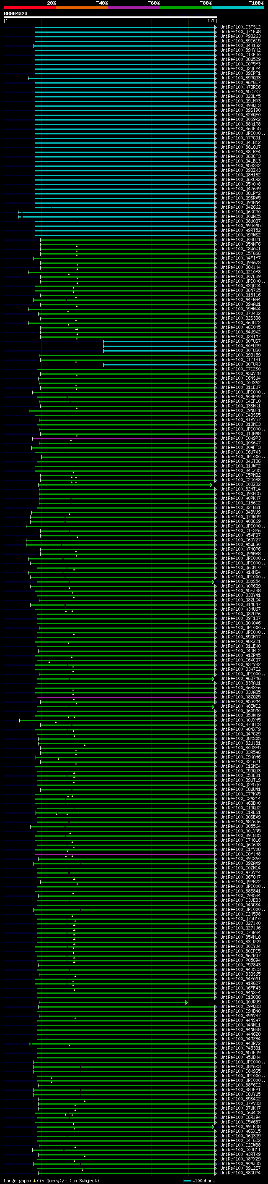The height and width of the screenshot is (1184, 268).
Task: Select hit label UniRef100_Q2RTM7
Action: pos(240,336)
